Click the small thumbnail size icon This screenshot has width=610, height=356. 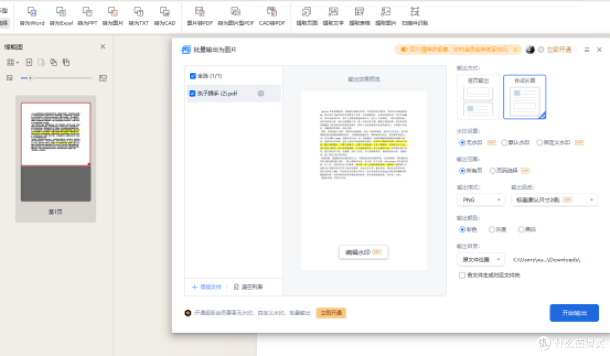coord(10,78)
